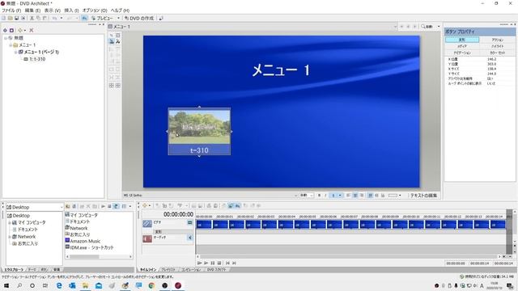Viewport: 518px width, 291px height.
Task: Switch to カラー セット tab in button properties
Action: point(497,53)
